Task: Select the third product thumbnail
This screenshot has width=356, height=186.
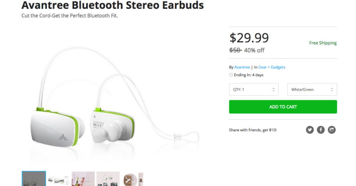Action: [x=83, y=179]
